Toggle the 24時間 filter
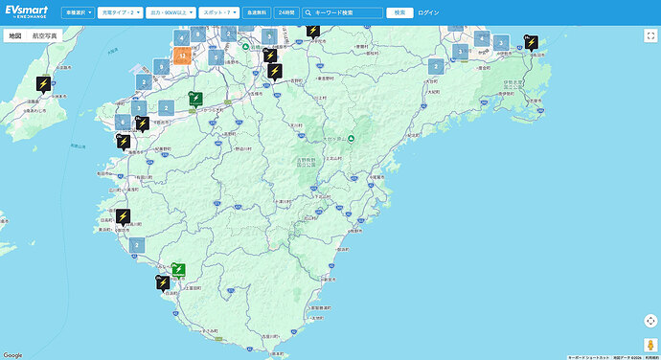 (286, 12)
